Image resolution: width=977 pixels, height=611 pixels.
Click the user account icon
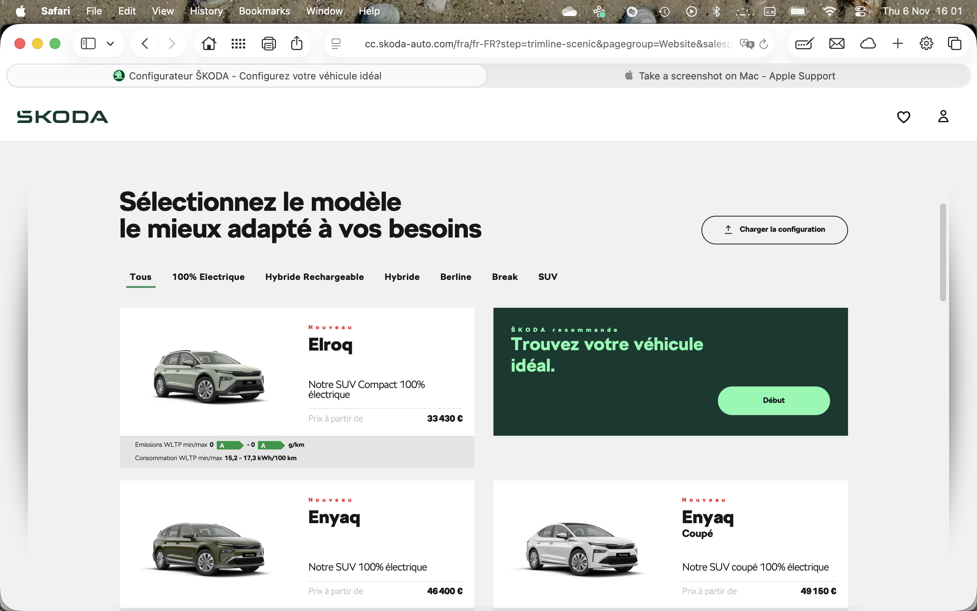pos(943,116)
